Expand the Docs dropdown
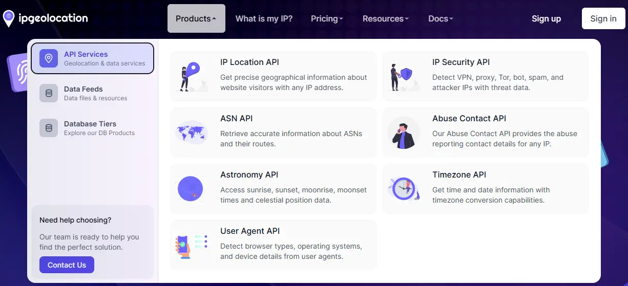Image resolution: width=628 pixels, height=286 pixels. pos(441,18)
